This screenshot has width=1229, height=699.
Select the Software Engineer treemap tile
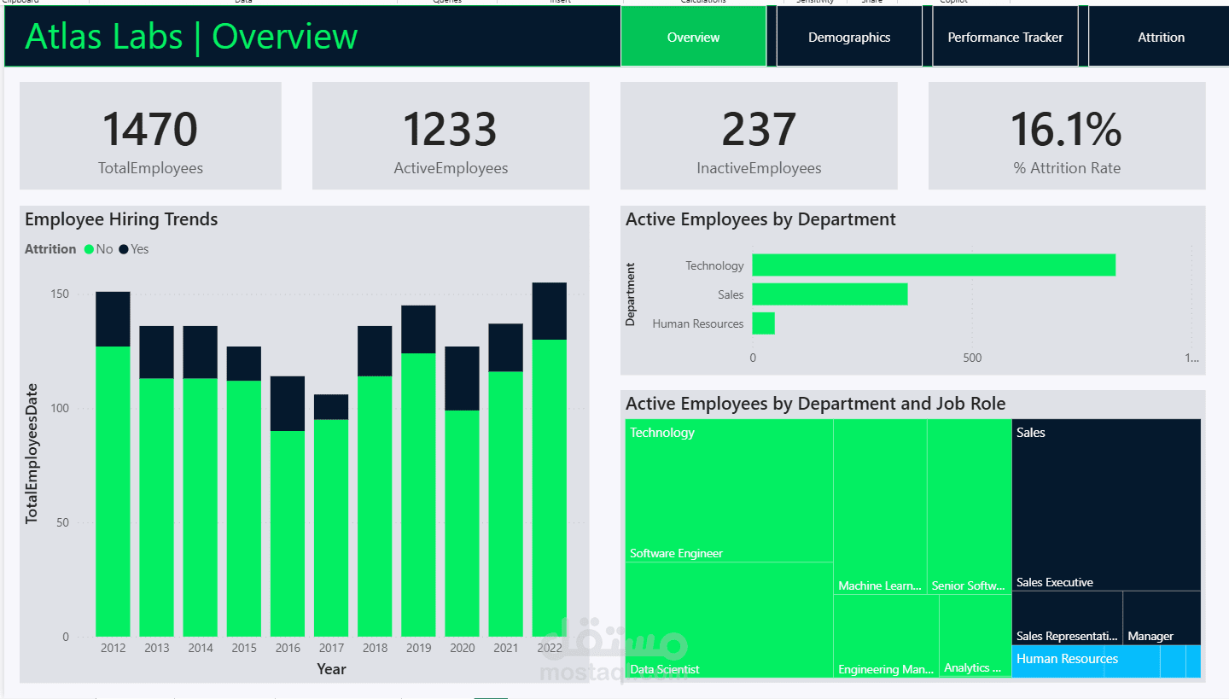[729, 490]
